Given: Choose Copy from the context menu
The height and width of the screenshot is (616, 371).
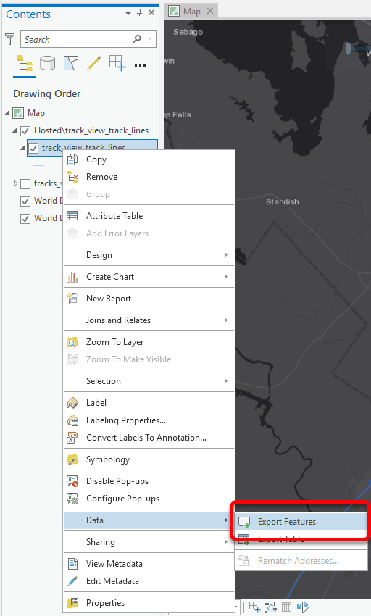Looking at the screenshot, I should coord(149,159).
